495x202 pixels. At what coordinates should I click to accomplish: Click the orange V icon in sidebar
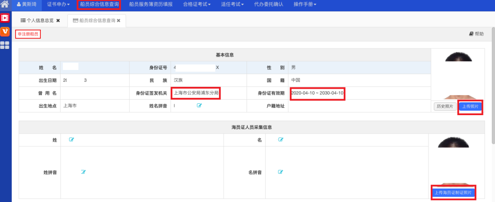(x=5, y=32)
